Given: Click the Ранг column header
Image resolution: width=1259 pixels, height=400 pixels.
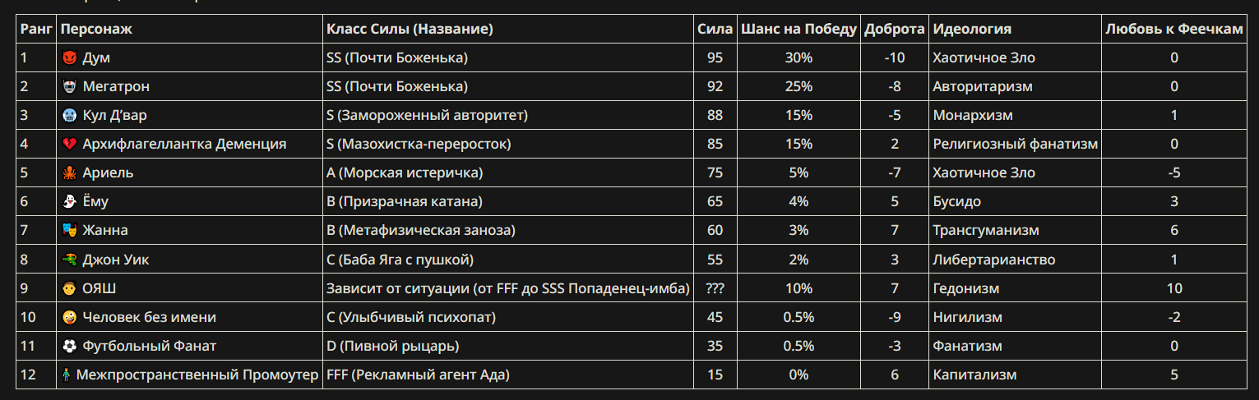Looking at the screenshot, I should pos(36,29).
